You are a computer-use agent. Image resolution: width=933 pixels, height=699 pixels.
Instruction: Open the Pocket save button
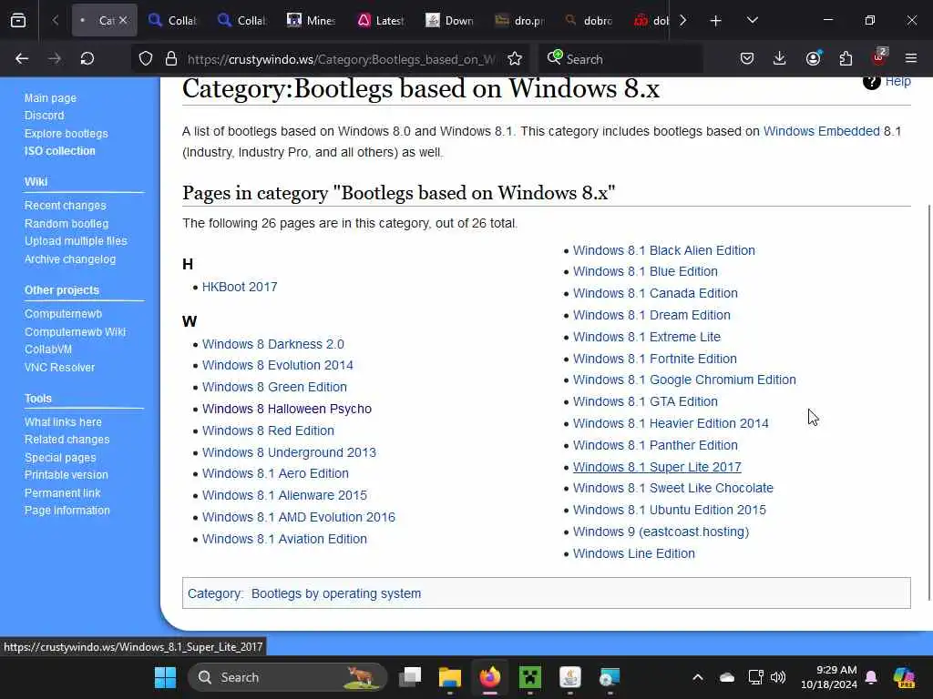point(747,58)
